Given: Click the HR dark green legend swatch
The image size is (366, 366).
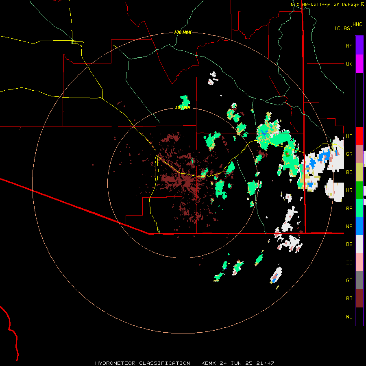Looking at the screenshot, I should pyautogui.click(x=359, y=190).
